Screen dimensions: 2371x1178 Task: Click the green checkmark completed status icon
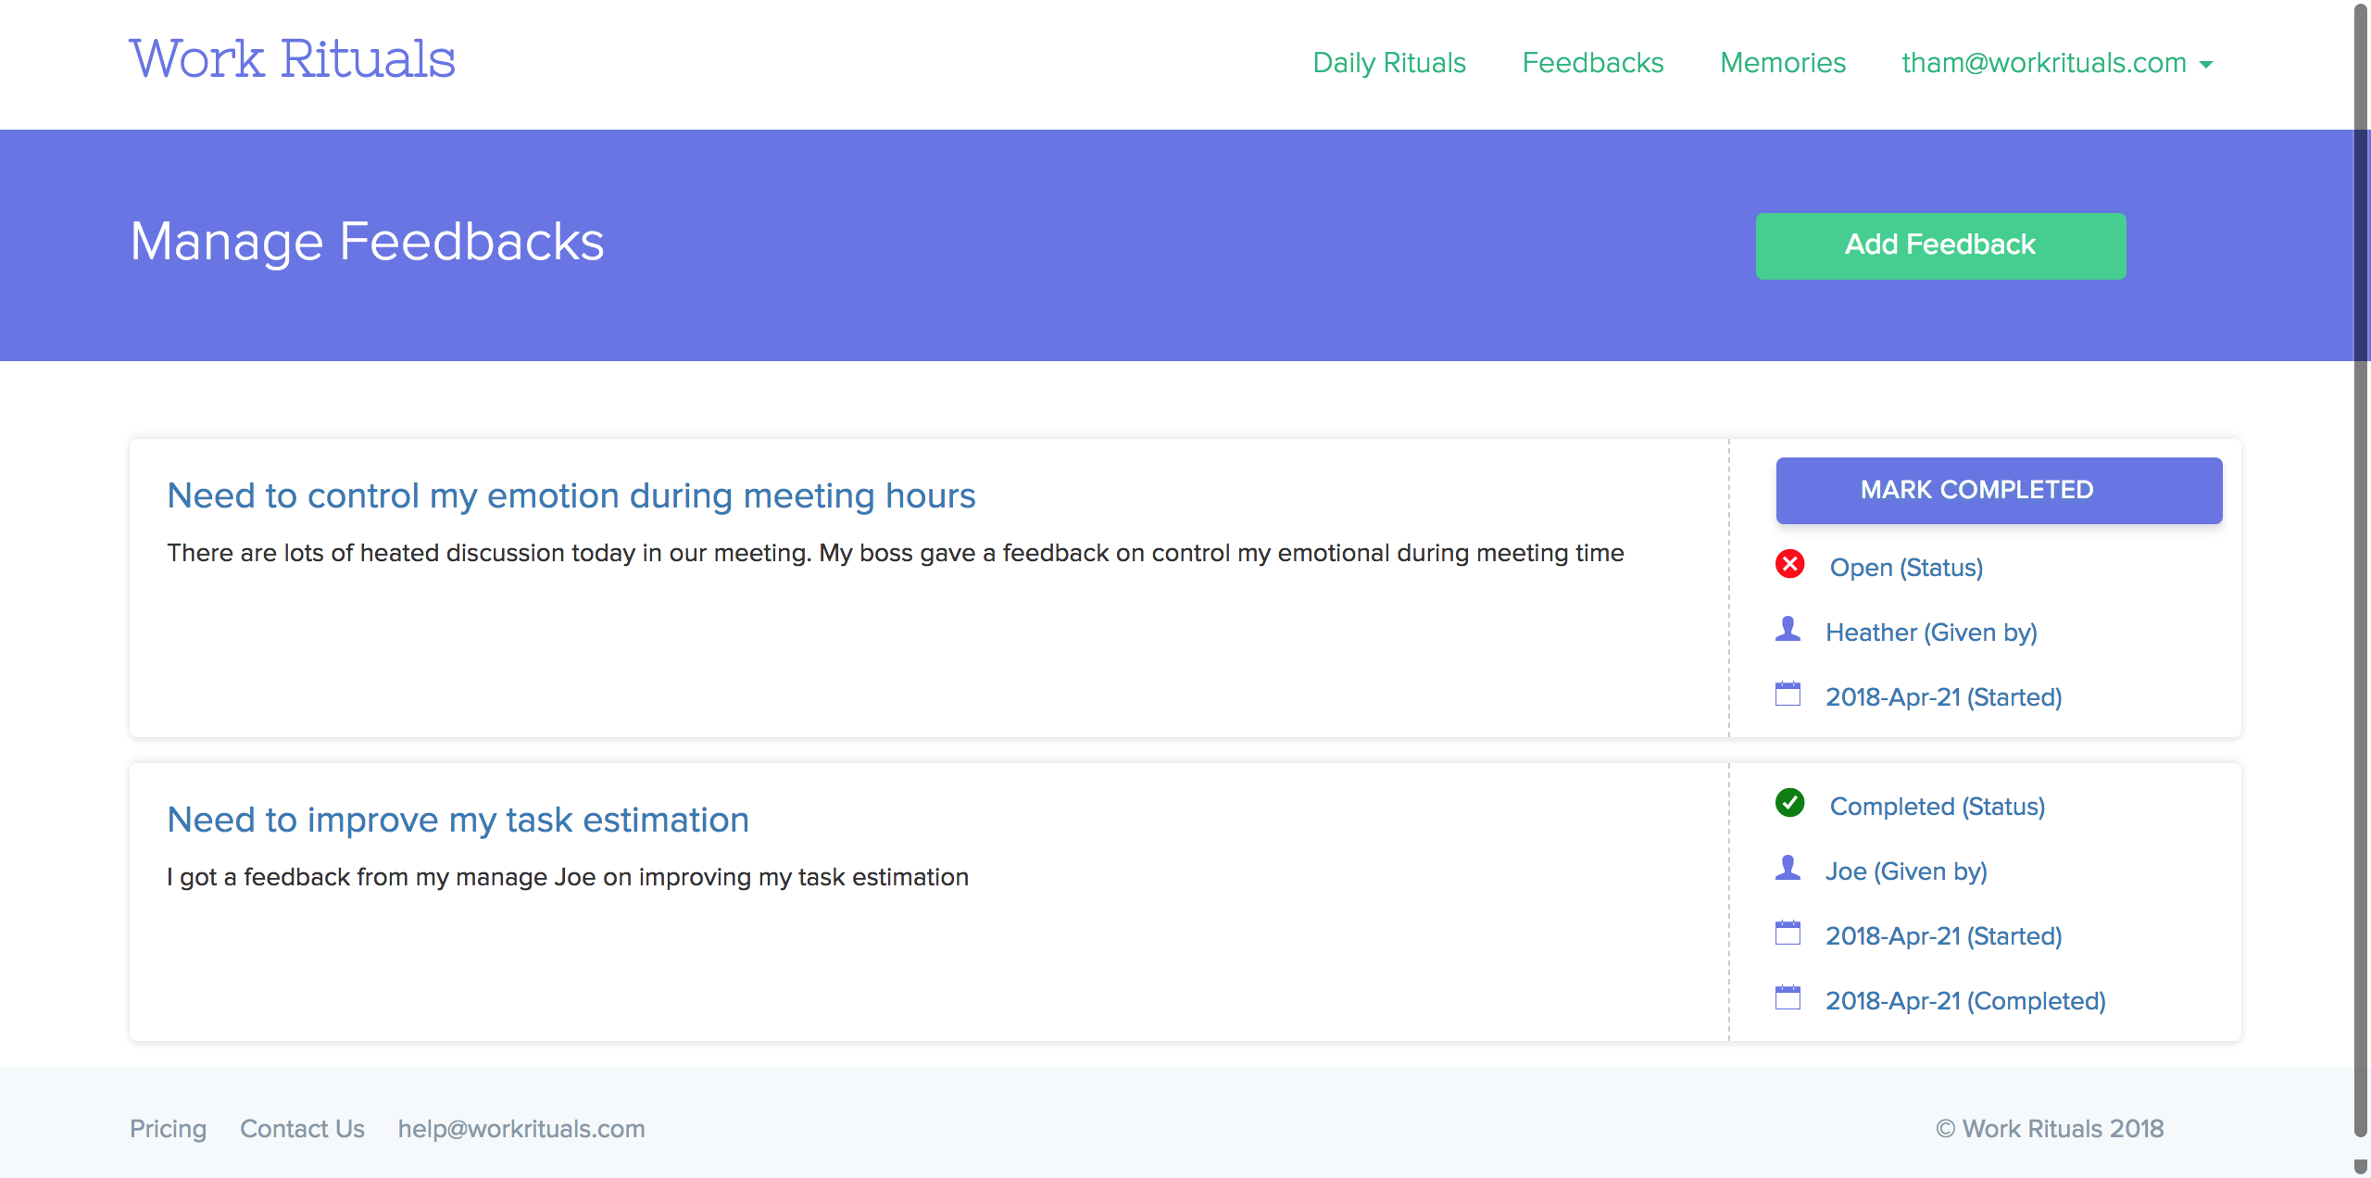click(1789, 803)
